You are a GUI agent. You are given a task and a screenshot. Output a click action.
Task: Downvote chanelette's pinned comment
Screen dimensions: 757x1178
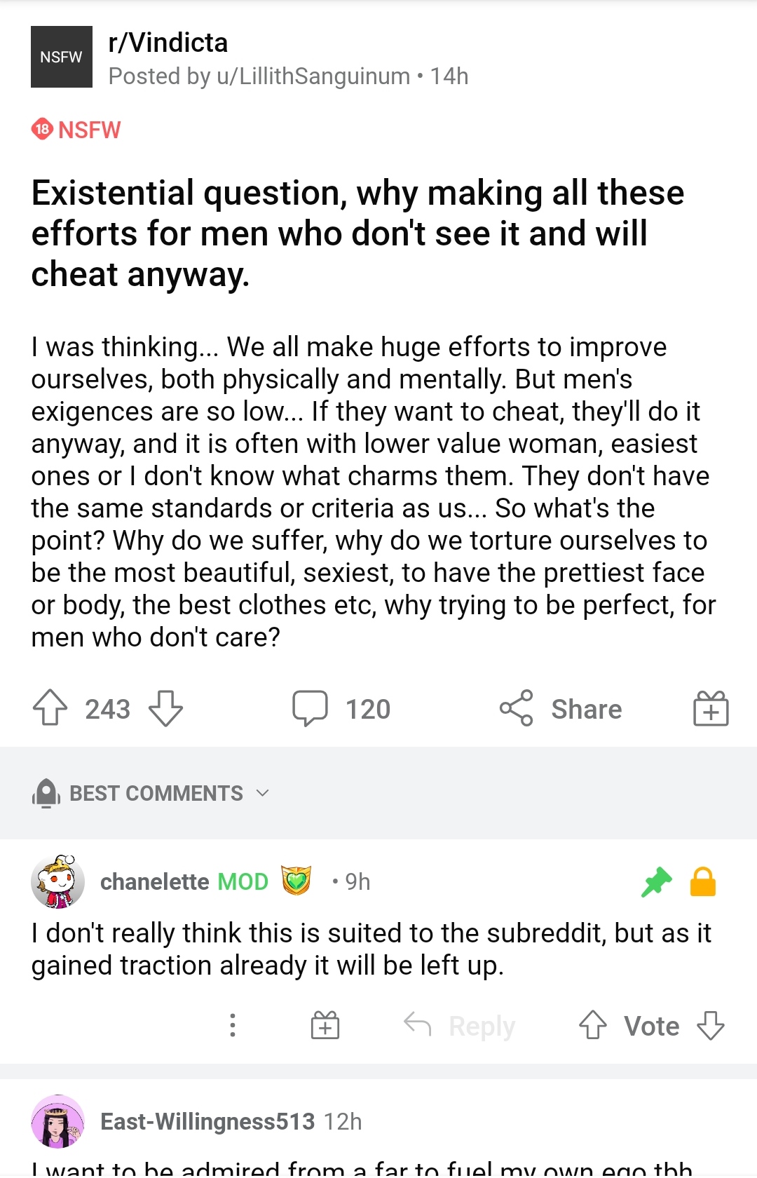pos(711,1025)
